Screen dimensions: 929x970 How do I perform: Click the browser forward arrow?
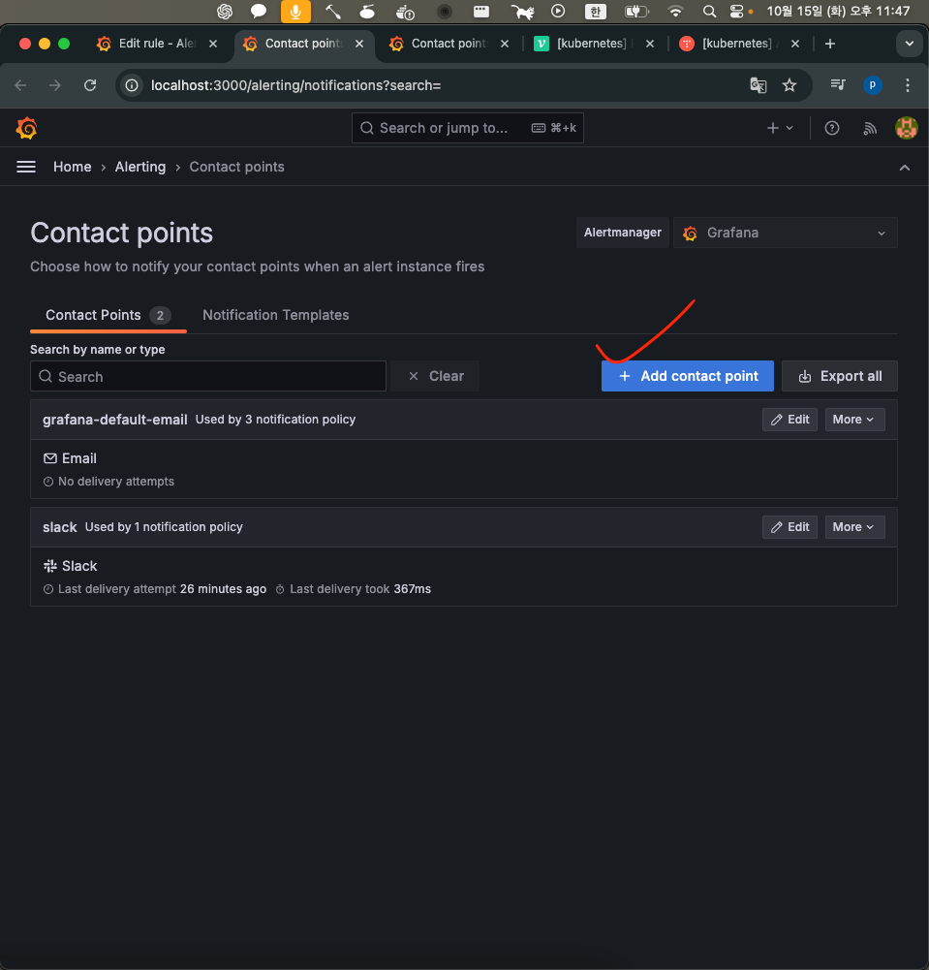tap(55, 85)
